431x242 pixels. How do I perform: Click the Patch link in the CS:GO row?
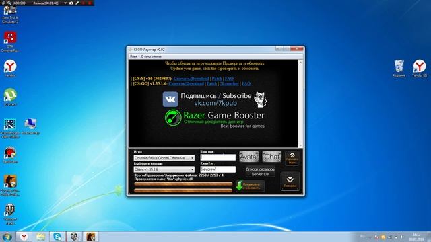tap(211, 83)
